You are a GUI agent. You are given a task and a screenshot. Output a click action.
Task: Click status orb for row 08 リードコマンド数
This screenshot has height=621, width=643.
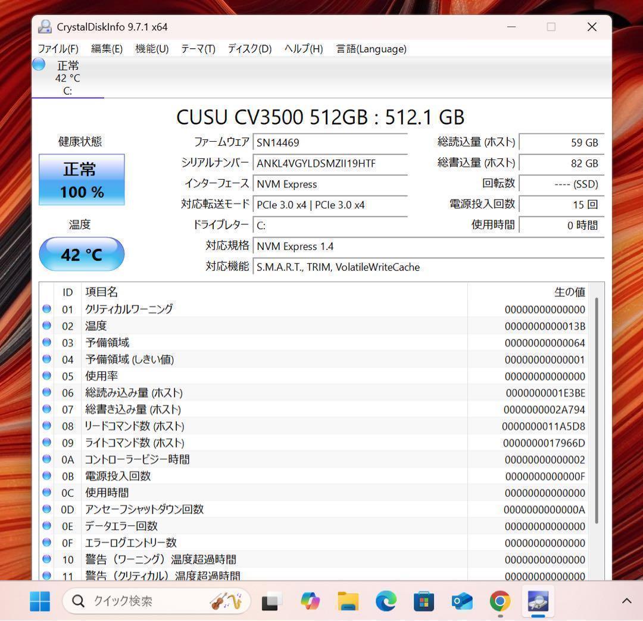pos(47,426)
